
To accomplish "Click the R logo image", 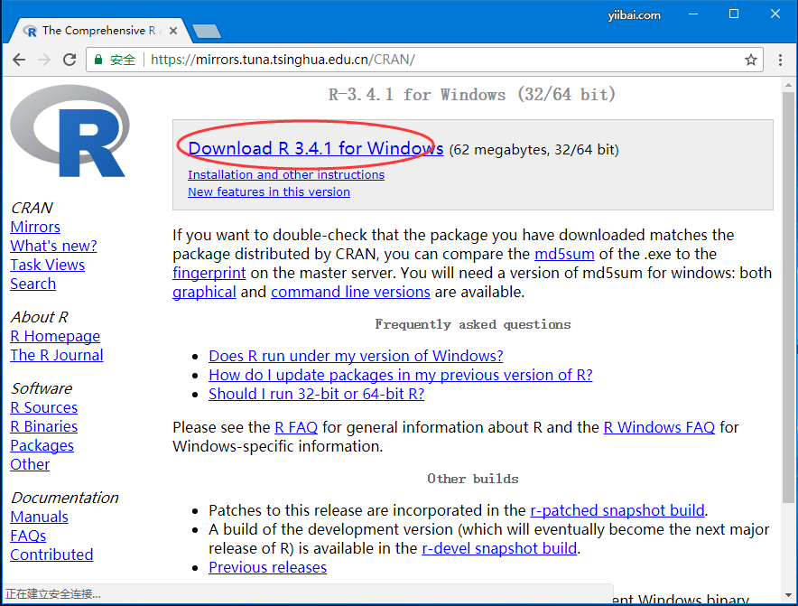I will [70, 131].
